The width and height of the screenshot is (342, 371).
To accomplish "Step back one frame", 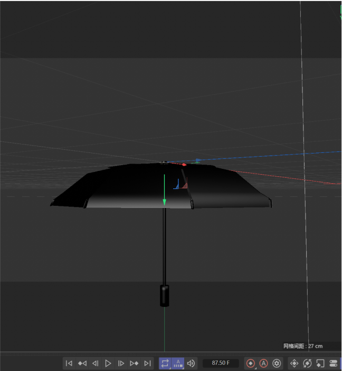I will [x=95, y=363].
